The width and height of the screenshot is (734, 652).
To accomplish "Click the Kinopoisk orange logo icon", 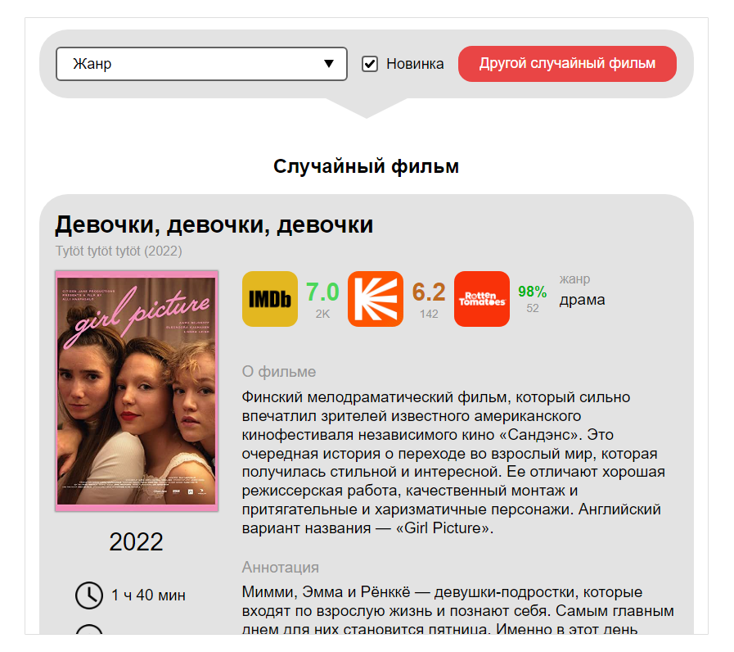I will (376, 299).
